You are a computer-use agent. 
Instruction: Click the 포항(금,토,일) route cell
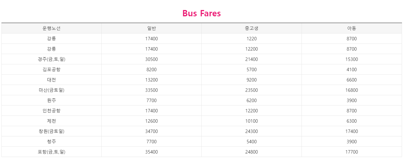[x=52, y=152]
